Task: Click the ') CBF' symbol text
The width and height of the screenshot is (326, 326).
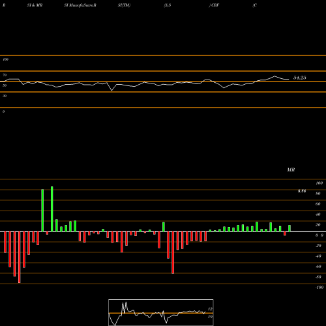Action: coord(214,5)
